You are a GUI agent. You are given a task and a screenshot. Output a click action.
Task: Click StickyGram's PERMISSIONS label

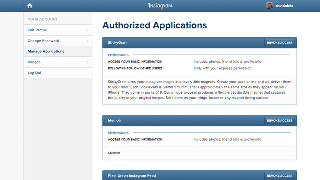[x=118, y=55]
